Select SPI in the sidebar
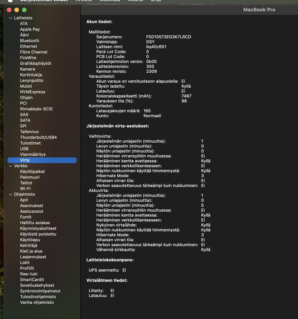298x319 pixels. (23, 126)
